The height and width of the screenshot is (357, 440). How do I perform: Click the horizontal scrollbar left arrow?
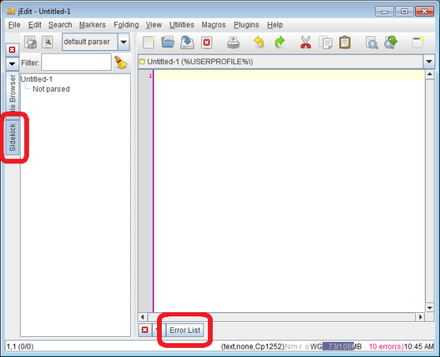(143, 317)
